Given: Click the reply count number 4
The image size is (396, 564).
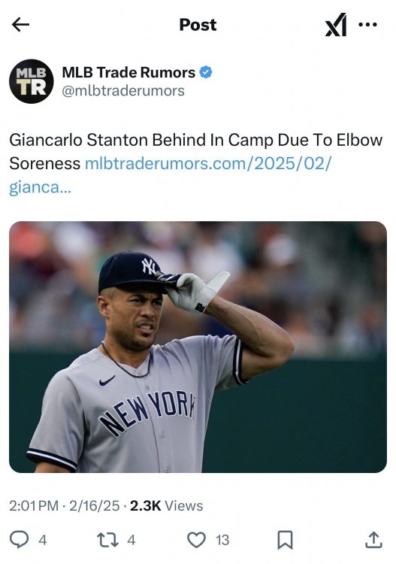Looking at the screenshot, I should click(x=42, y=540).
